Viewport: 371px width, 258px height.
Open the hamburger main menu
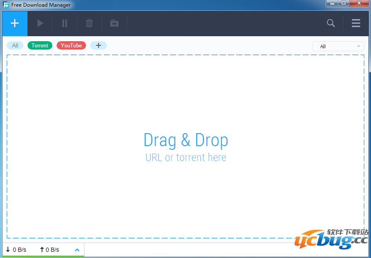tap(356, 23)
